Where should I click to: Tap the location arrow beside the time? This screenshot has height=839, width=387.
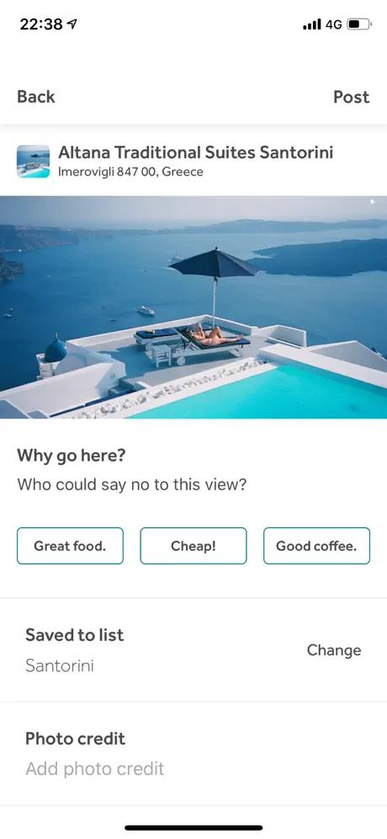pyautogui.click(x=72, y=24)
